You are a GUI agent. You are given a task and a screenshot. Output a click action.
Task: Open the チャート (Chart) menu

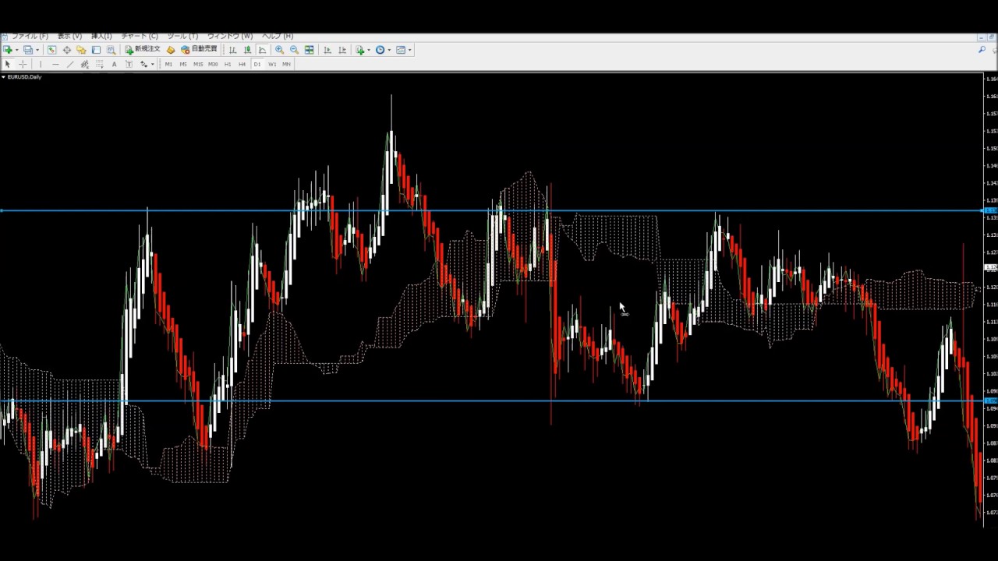[x=140, y=36]
